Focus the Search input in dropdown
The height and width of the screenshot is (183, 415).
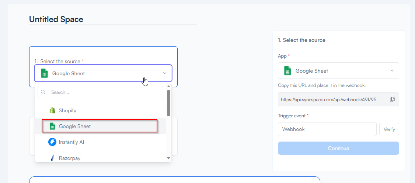click(105, 92)
